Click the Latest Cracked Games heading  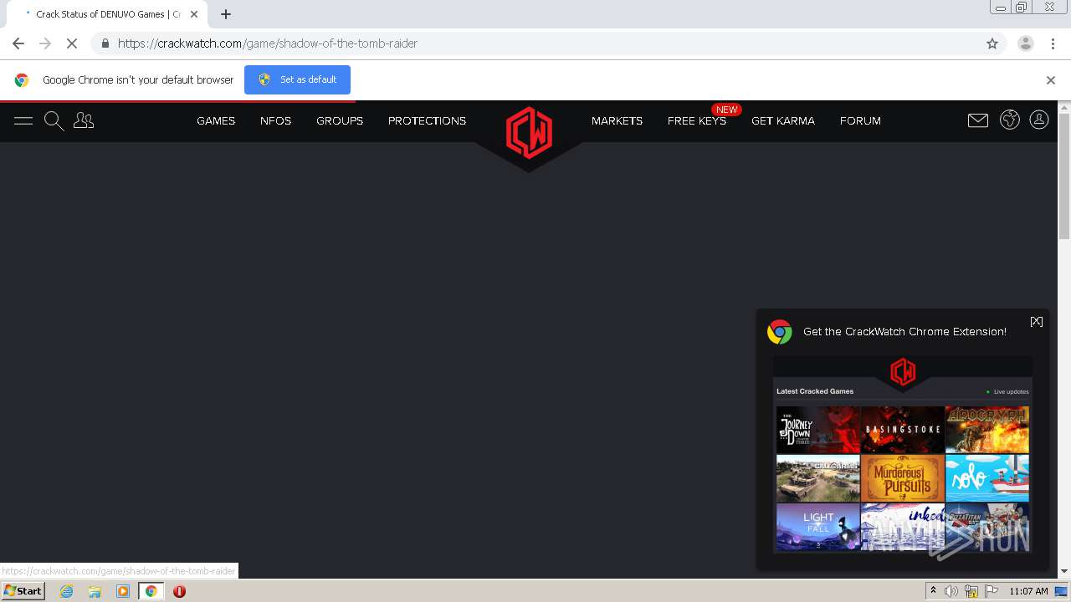click(815, 391)
